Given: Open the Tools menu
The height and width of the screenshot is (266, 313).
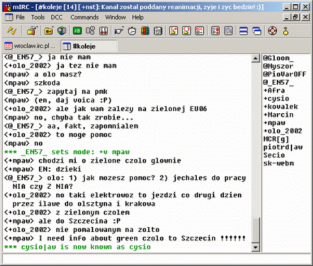Looking at the screenshot, I should coord(38,17).
